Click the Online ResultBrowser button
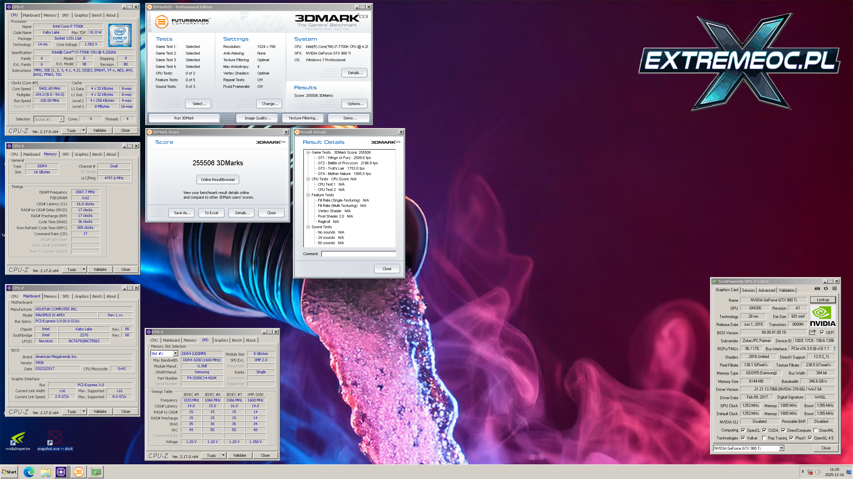 tap(218, 180)
